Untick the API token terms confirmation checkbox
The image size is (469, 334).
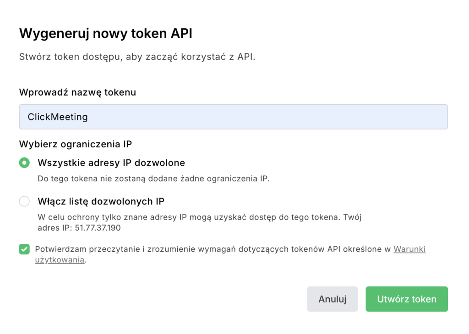24,249
